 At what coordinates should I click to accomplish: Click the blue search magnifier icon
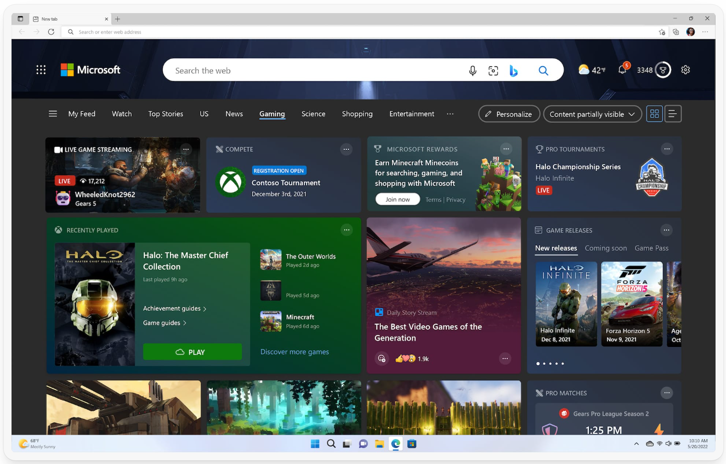pyautogui.click(x=543, y=71)
